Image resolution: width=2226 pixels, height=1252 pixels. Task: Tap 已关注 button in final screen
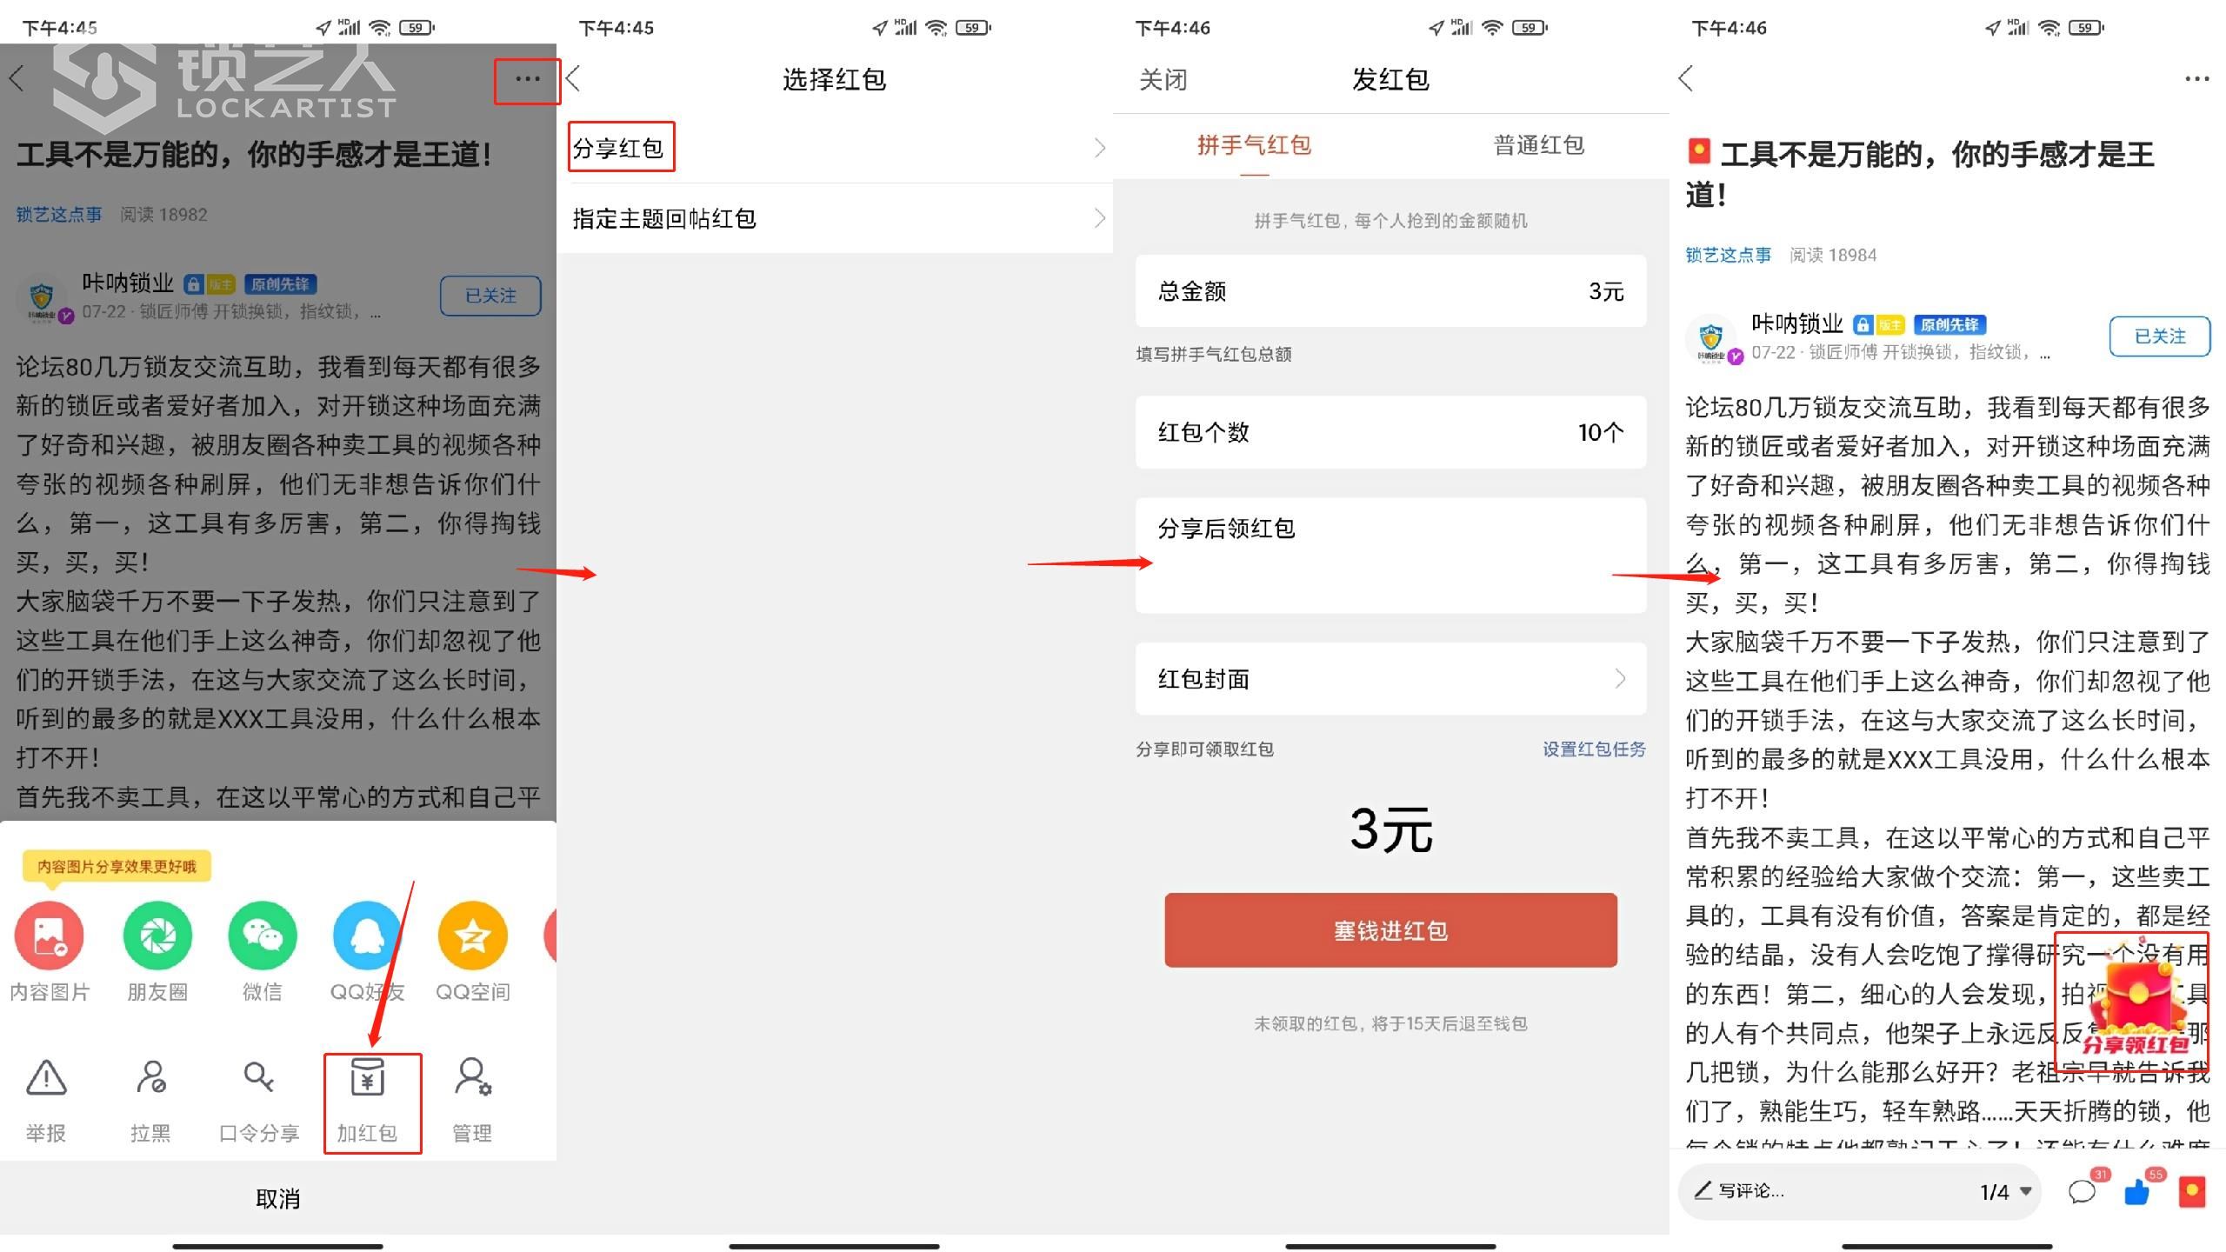pos(2160,336)
